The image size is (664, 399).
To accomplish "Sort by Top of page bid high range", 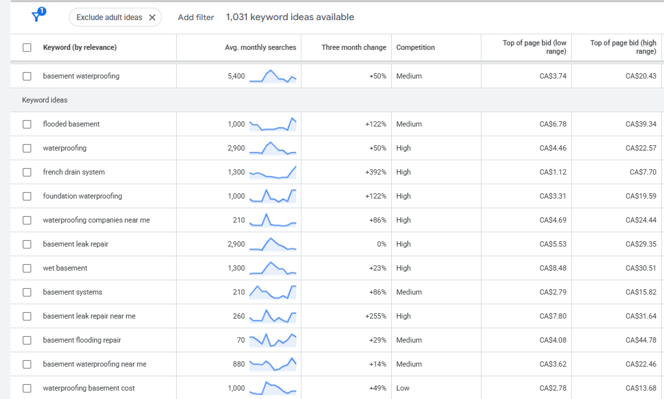I will 623,47.
